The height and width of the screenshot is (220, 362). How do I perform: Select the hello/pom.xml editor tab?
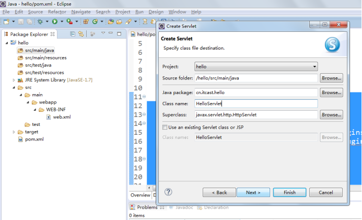tap(143, 34)
